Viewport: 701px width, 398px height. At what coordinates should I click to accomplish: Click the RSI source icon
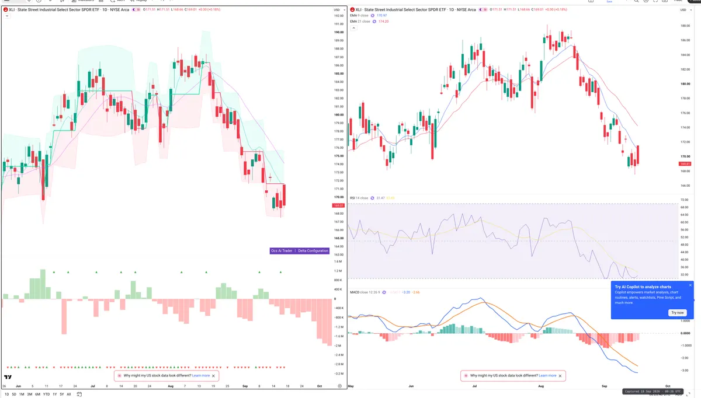coord(372,198)
